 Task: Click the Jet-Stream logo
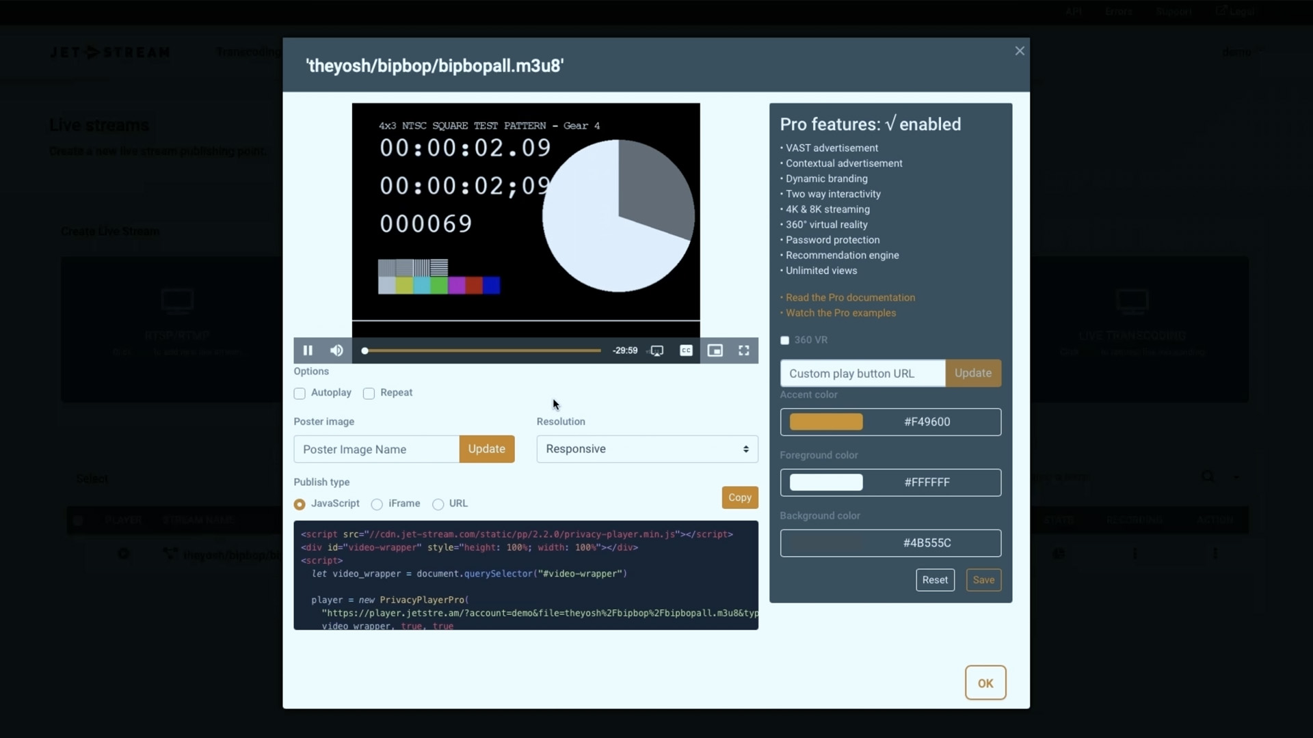click(109, 52)
